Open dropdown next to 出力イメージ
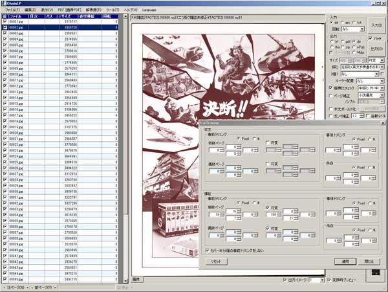 316,280
